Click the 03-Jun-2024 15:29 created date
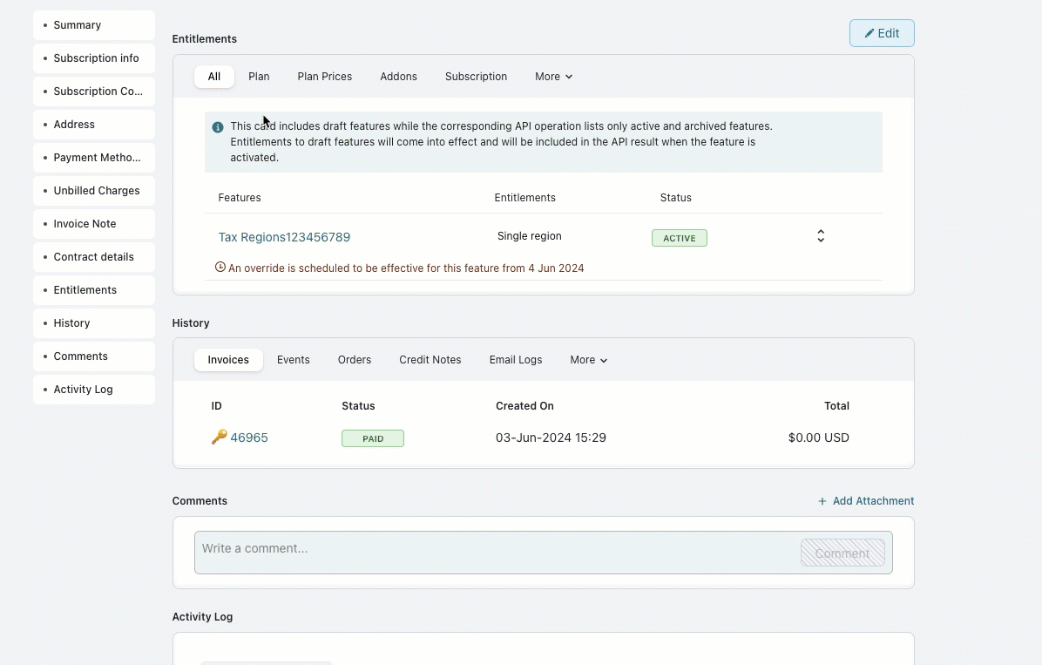 pyautogui.click(x=551, y=438)
